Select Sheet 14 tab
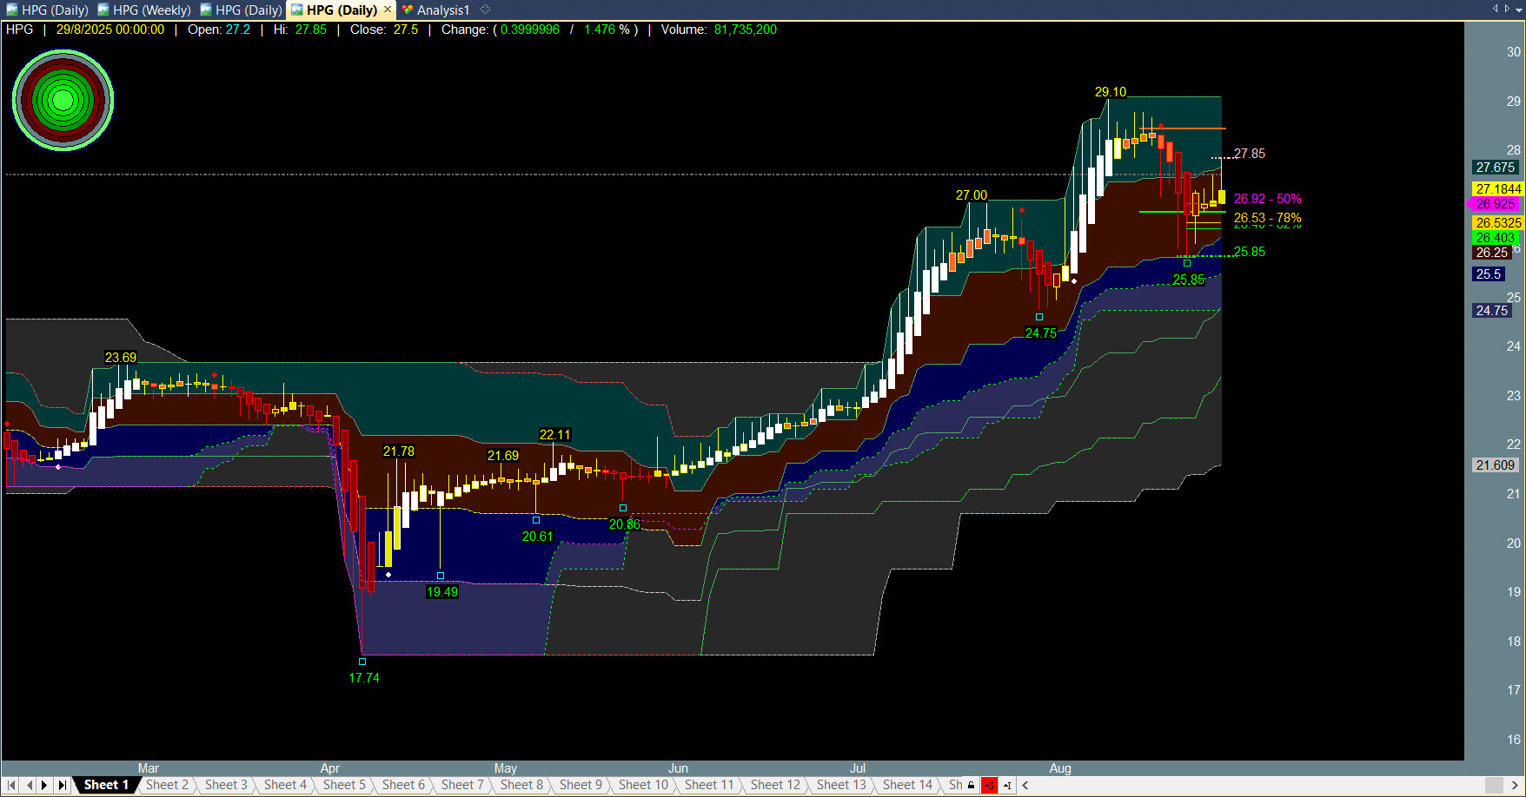The height and width of the screenshot is (797, 1526). coord(907,785)
